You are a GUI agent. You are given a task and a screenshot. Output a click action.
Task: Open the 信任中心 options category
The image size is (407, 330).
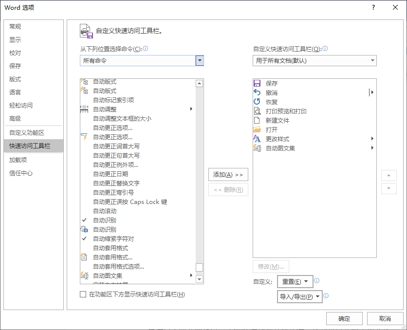pos(34,173)
